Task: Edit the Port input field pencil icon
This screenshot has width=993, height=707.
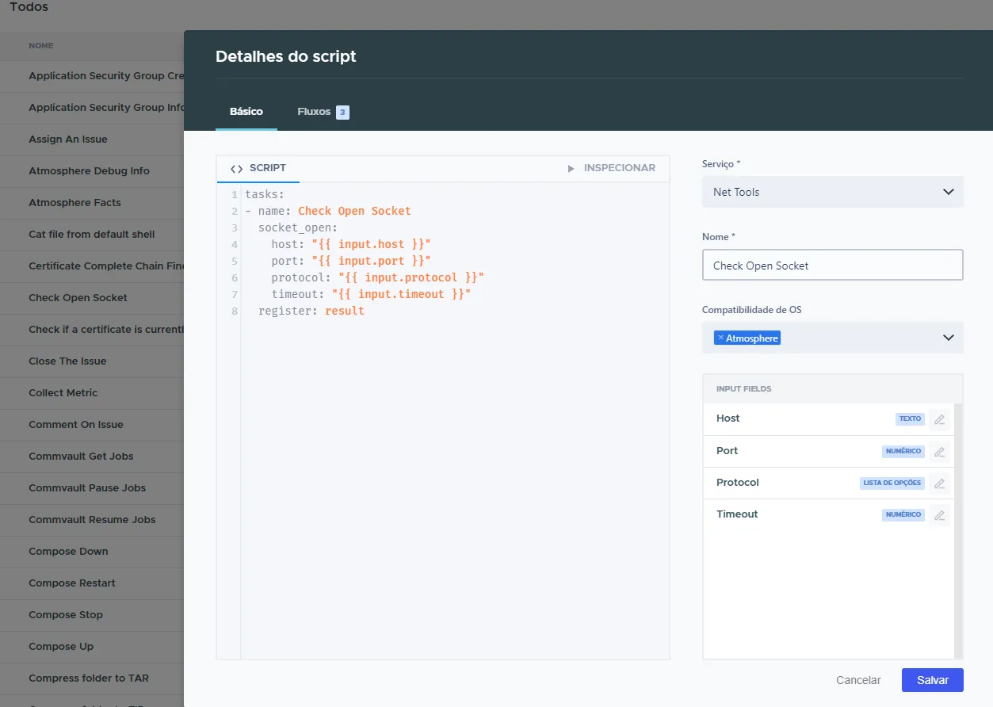Action: (939, 452)
